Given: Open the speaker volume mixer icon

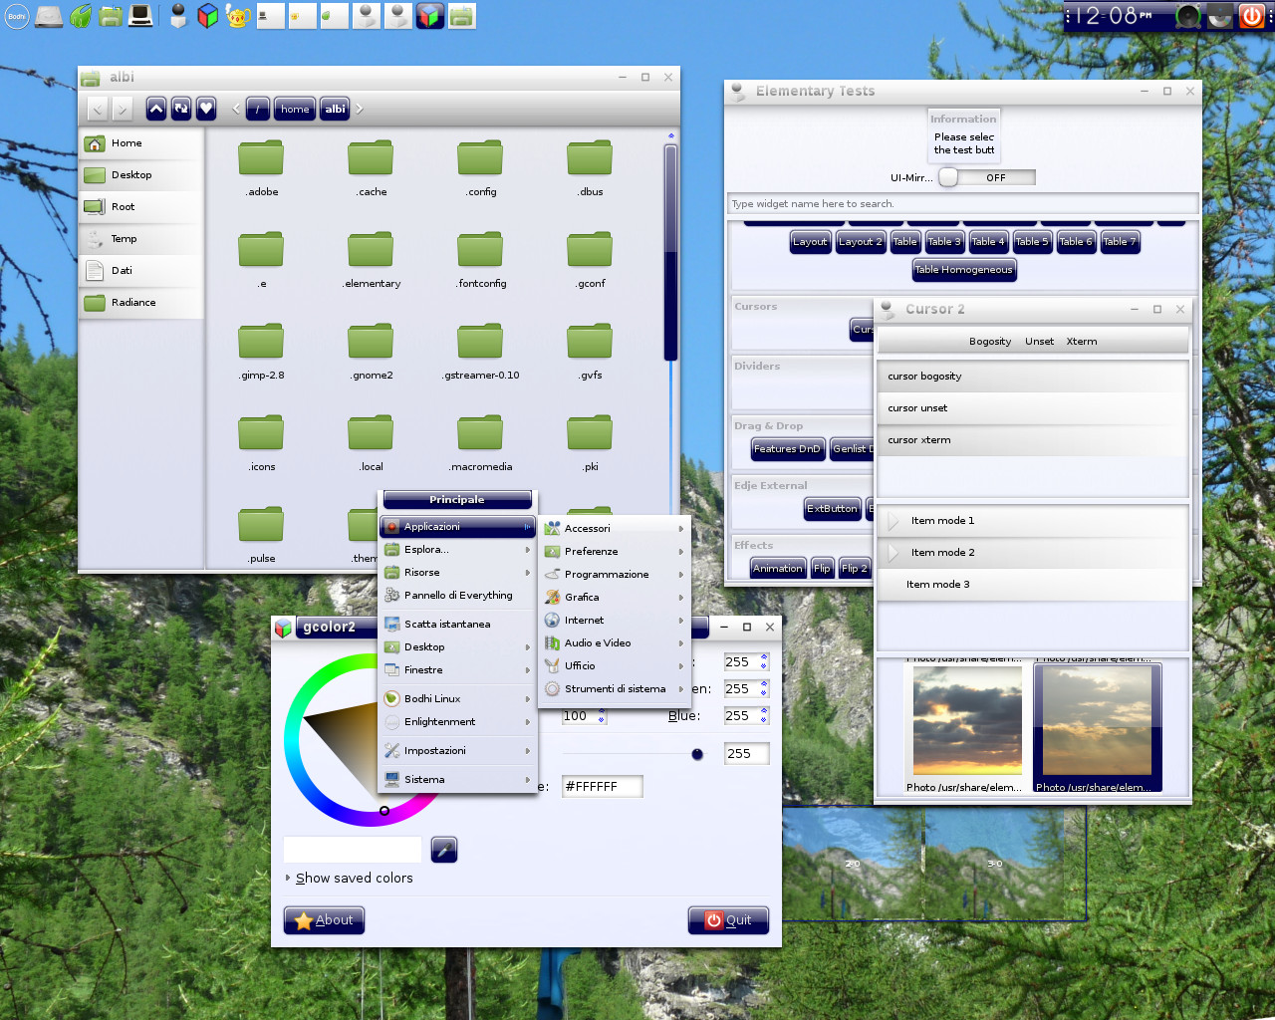Looking at the screenshot, I should click(x=1188, y=16).
